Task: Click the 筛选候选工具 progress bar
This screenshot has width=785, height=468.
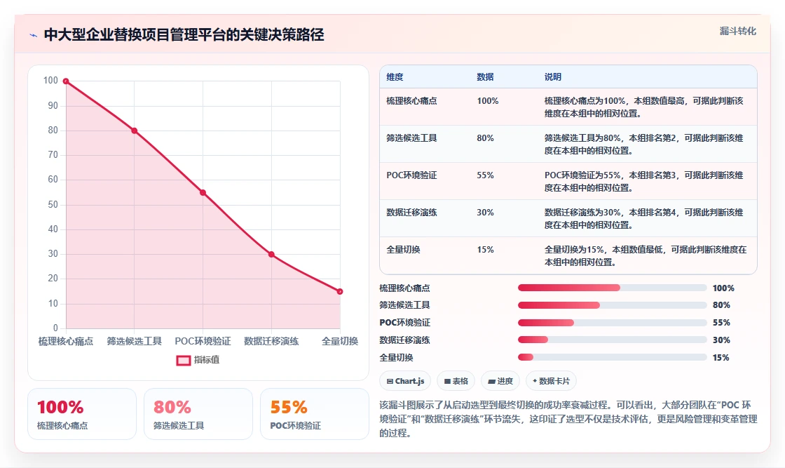Action: click(613, 305)
